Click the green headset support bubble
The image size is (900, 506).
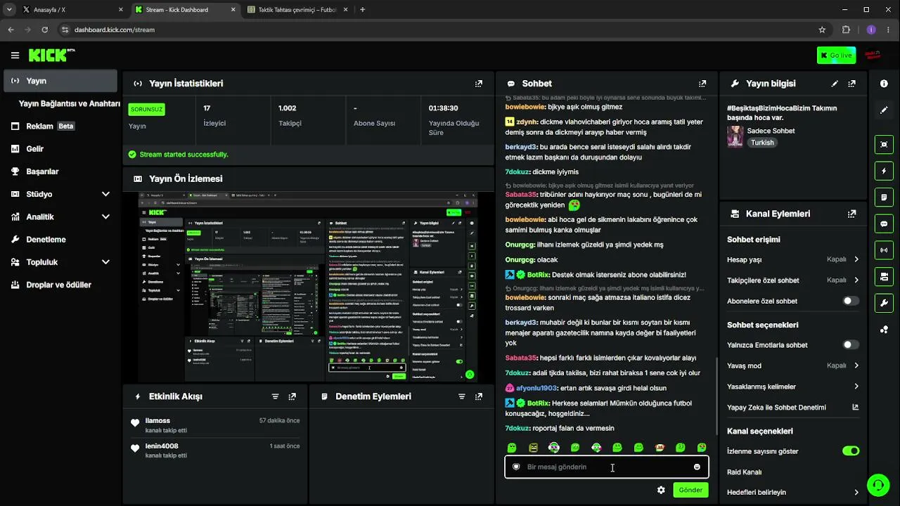(877, 485)
